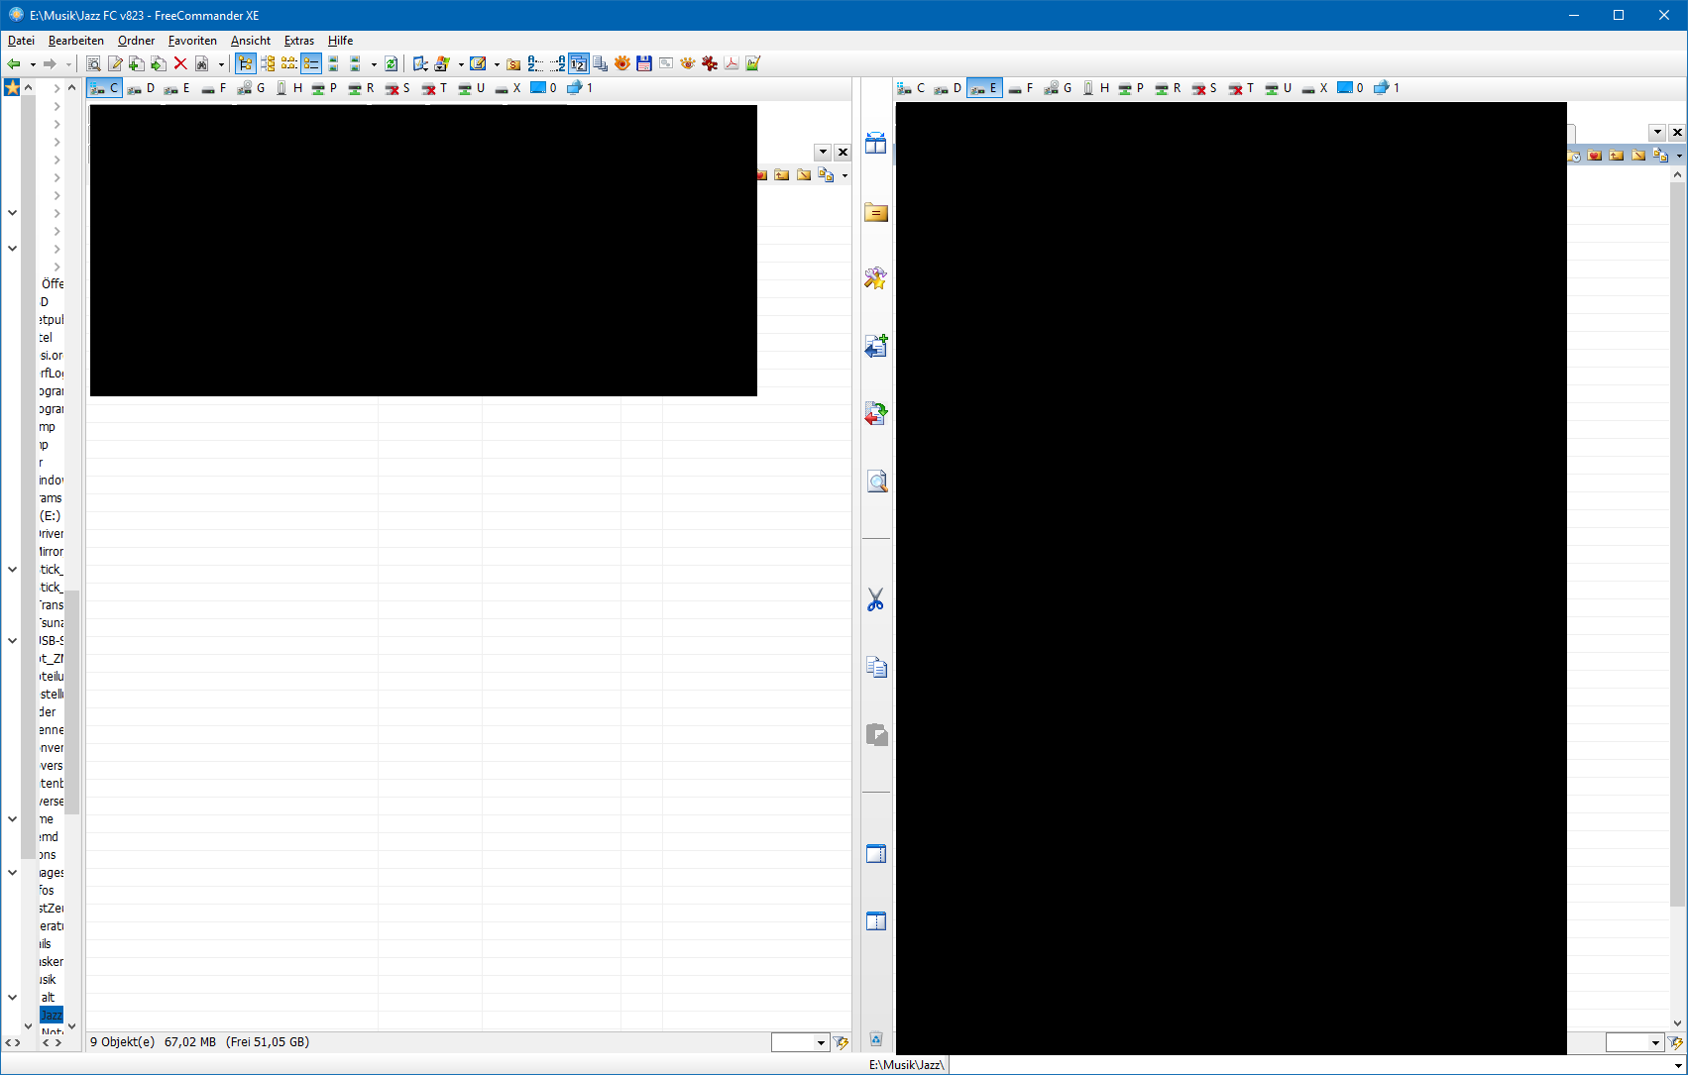Open dropdown next to Back arrow
This screenshot has height=1075, width=1688.
click(x=33, y=64)
